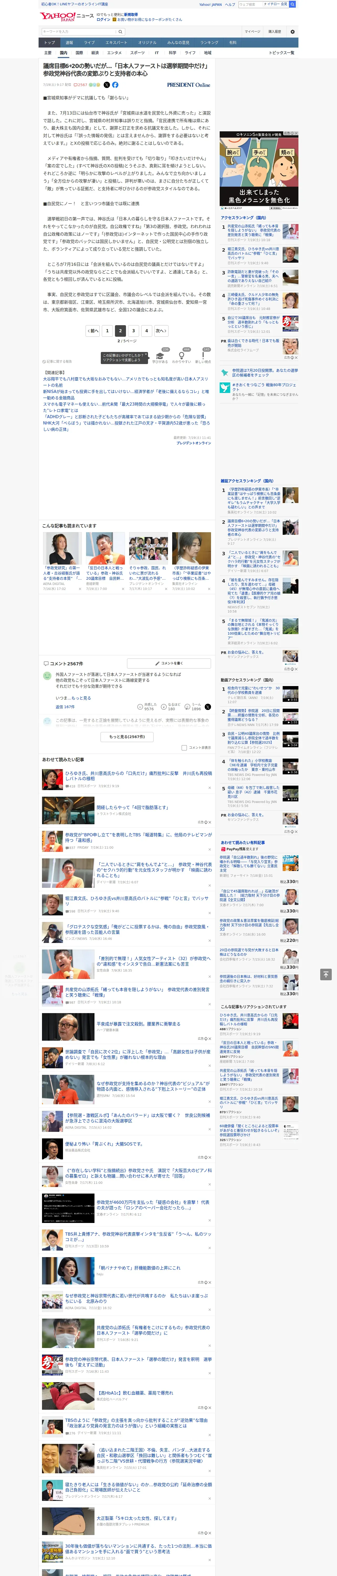This screenshot has height=1576, width=337.
Task: Open トピックス一覧 link
Action: 281,53
